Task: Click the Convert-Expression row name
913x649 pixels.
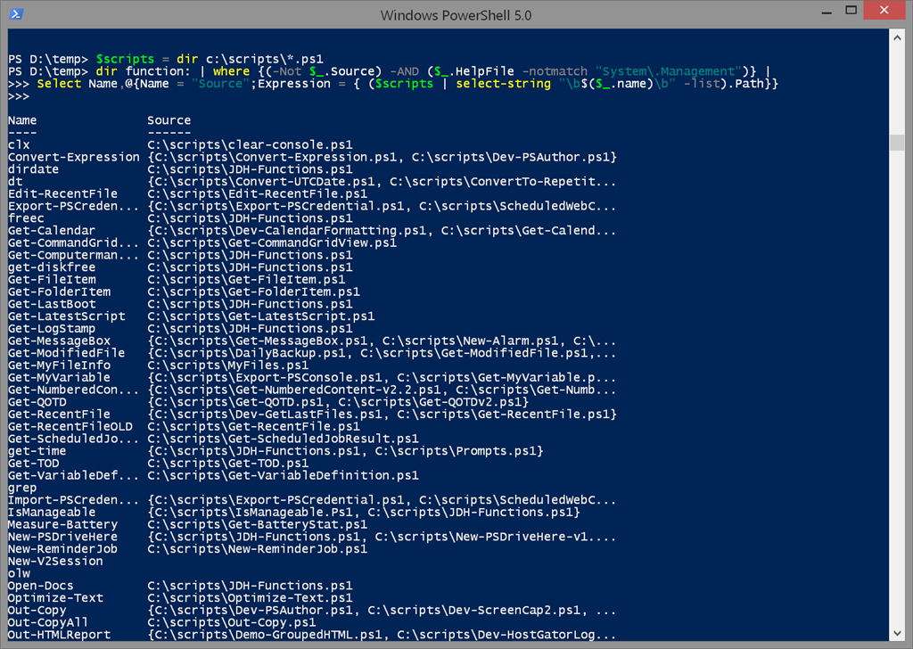Action: click(x=74, y=157)
